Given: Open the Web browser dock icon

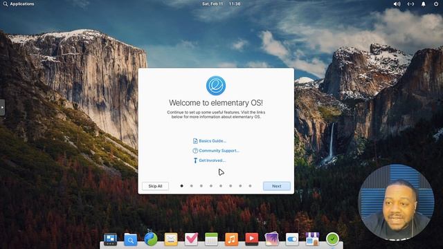Looking at the screenshot, I should coord(151,239).
